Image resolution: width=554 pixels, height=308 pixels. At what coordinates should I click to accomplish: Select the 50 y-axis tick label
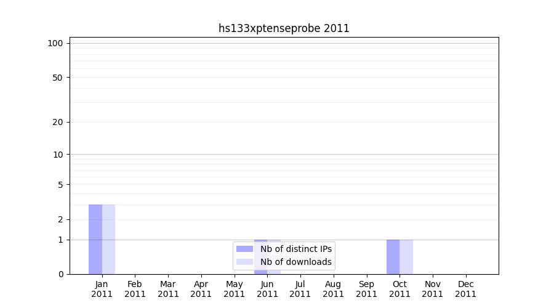tap(57, 78)
